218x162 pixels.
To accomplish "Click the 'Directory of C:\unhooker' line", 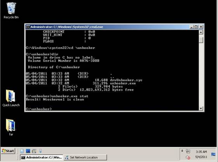I will (54, 67).
